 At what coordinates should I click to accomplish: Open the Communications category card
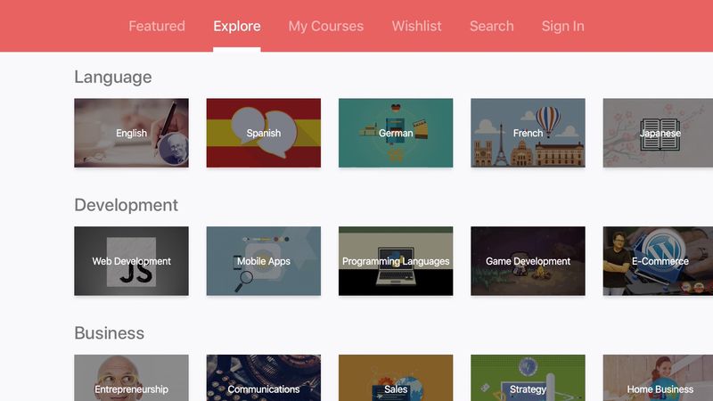263,378
